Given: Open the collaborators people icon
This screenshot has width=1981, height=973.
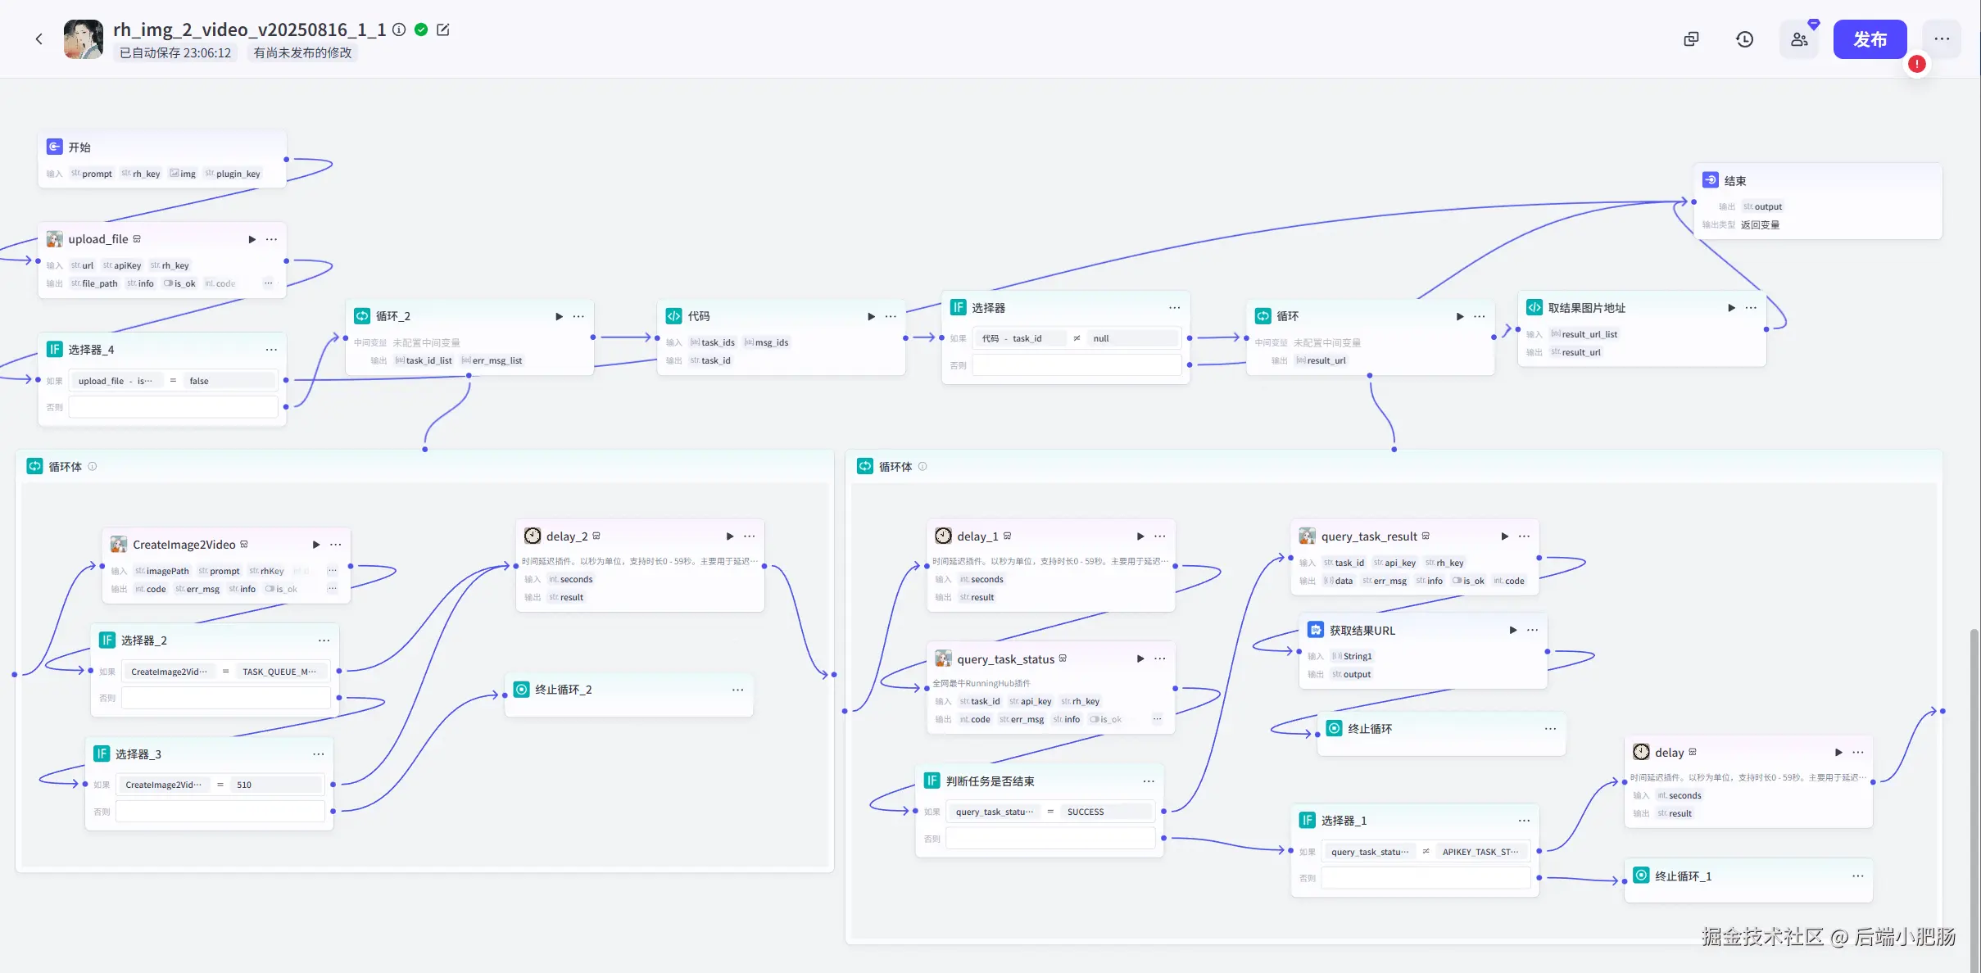Looking at the screenshot, I should 1799,39.
